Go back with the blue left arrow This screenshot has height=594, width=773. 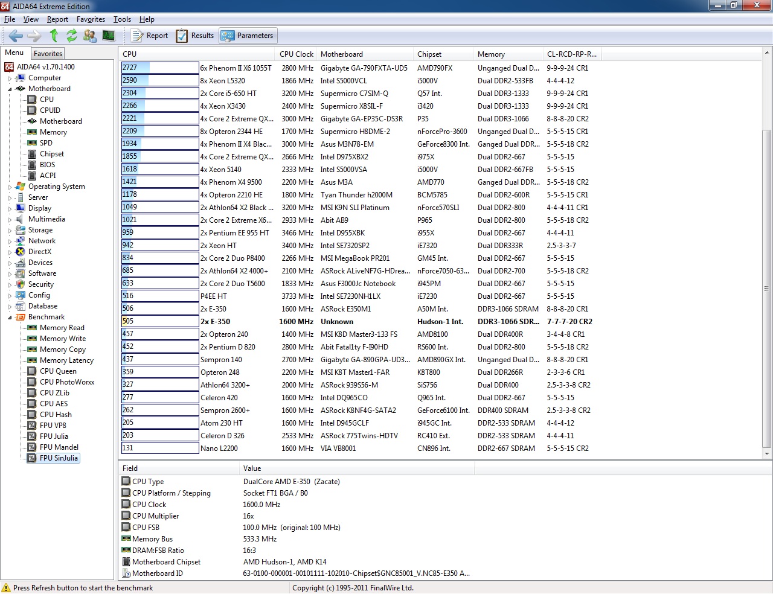16,36
